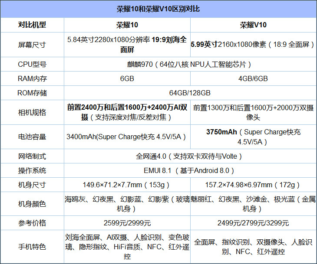Select the ROM存储 row label
Image resolution: width=317 pixels, height=264 pixels.
pyautogui.click(x=32, y=93)
